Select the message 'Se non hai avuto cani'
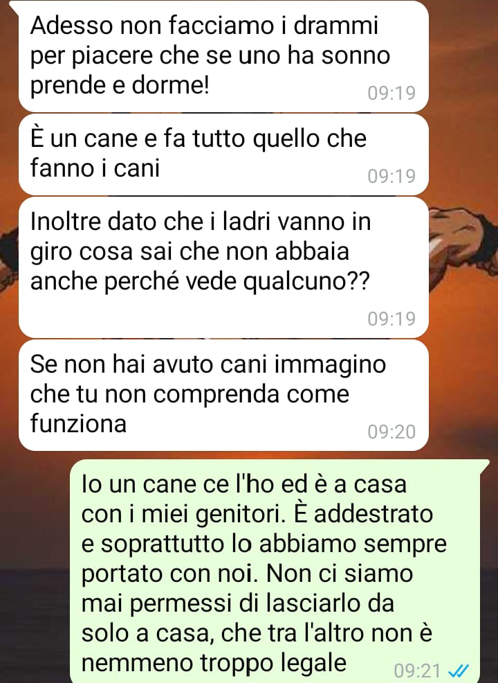The height and width of the screenshot is (683, 498). click(223, 395)
